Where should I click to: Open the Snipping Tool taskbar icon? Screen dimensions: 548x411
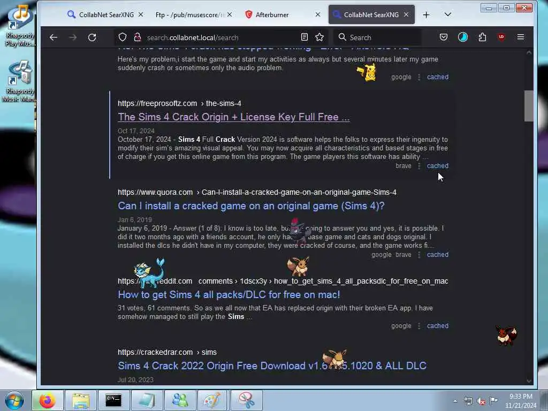pos(246,400)
